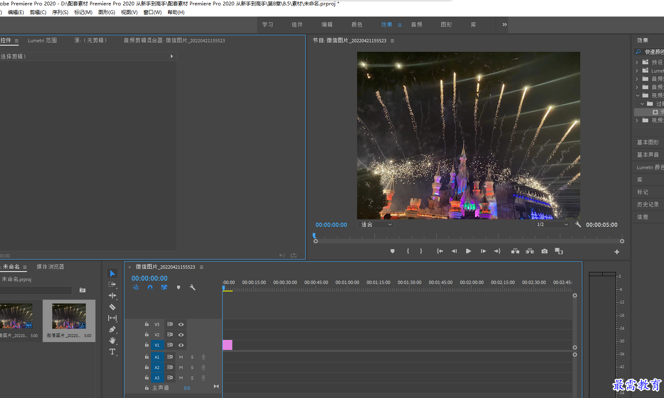
Task: Open program monitor panel menu
Action: point(392,41)
